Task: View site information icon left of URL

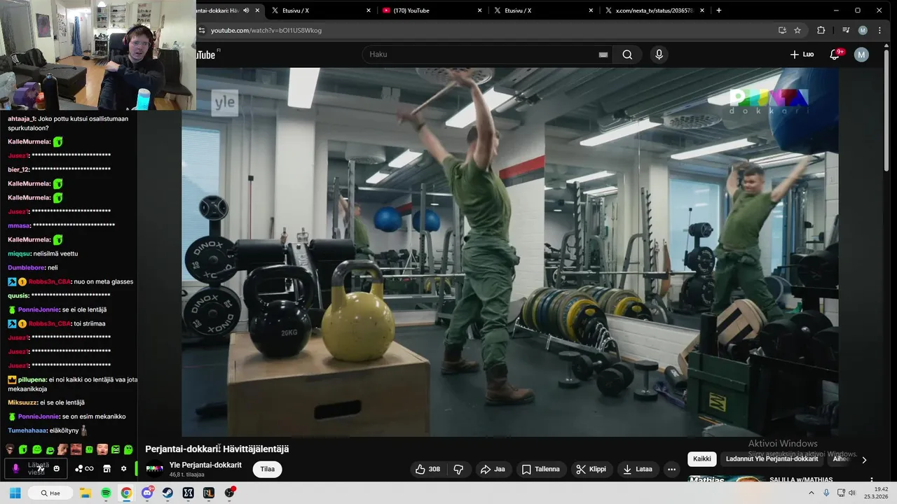Action: (202, 31)
